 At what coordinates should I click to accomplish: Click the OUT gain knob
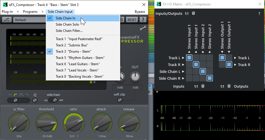(x=135, y=77)
